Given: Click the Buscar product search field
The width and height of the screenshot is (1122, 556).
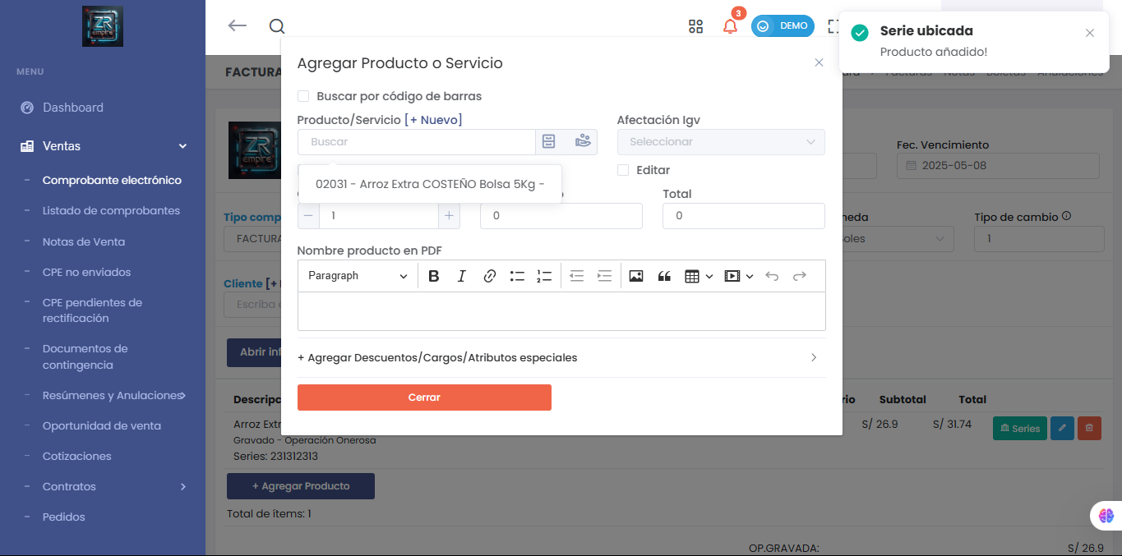Looking at the screenshot, I should (x=416, y=142).
